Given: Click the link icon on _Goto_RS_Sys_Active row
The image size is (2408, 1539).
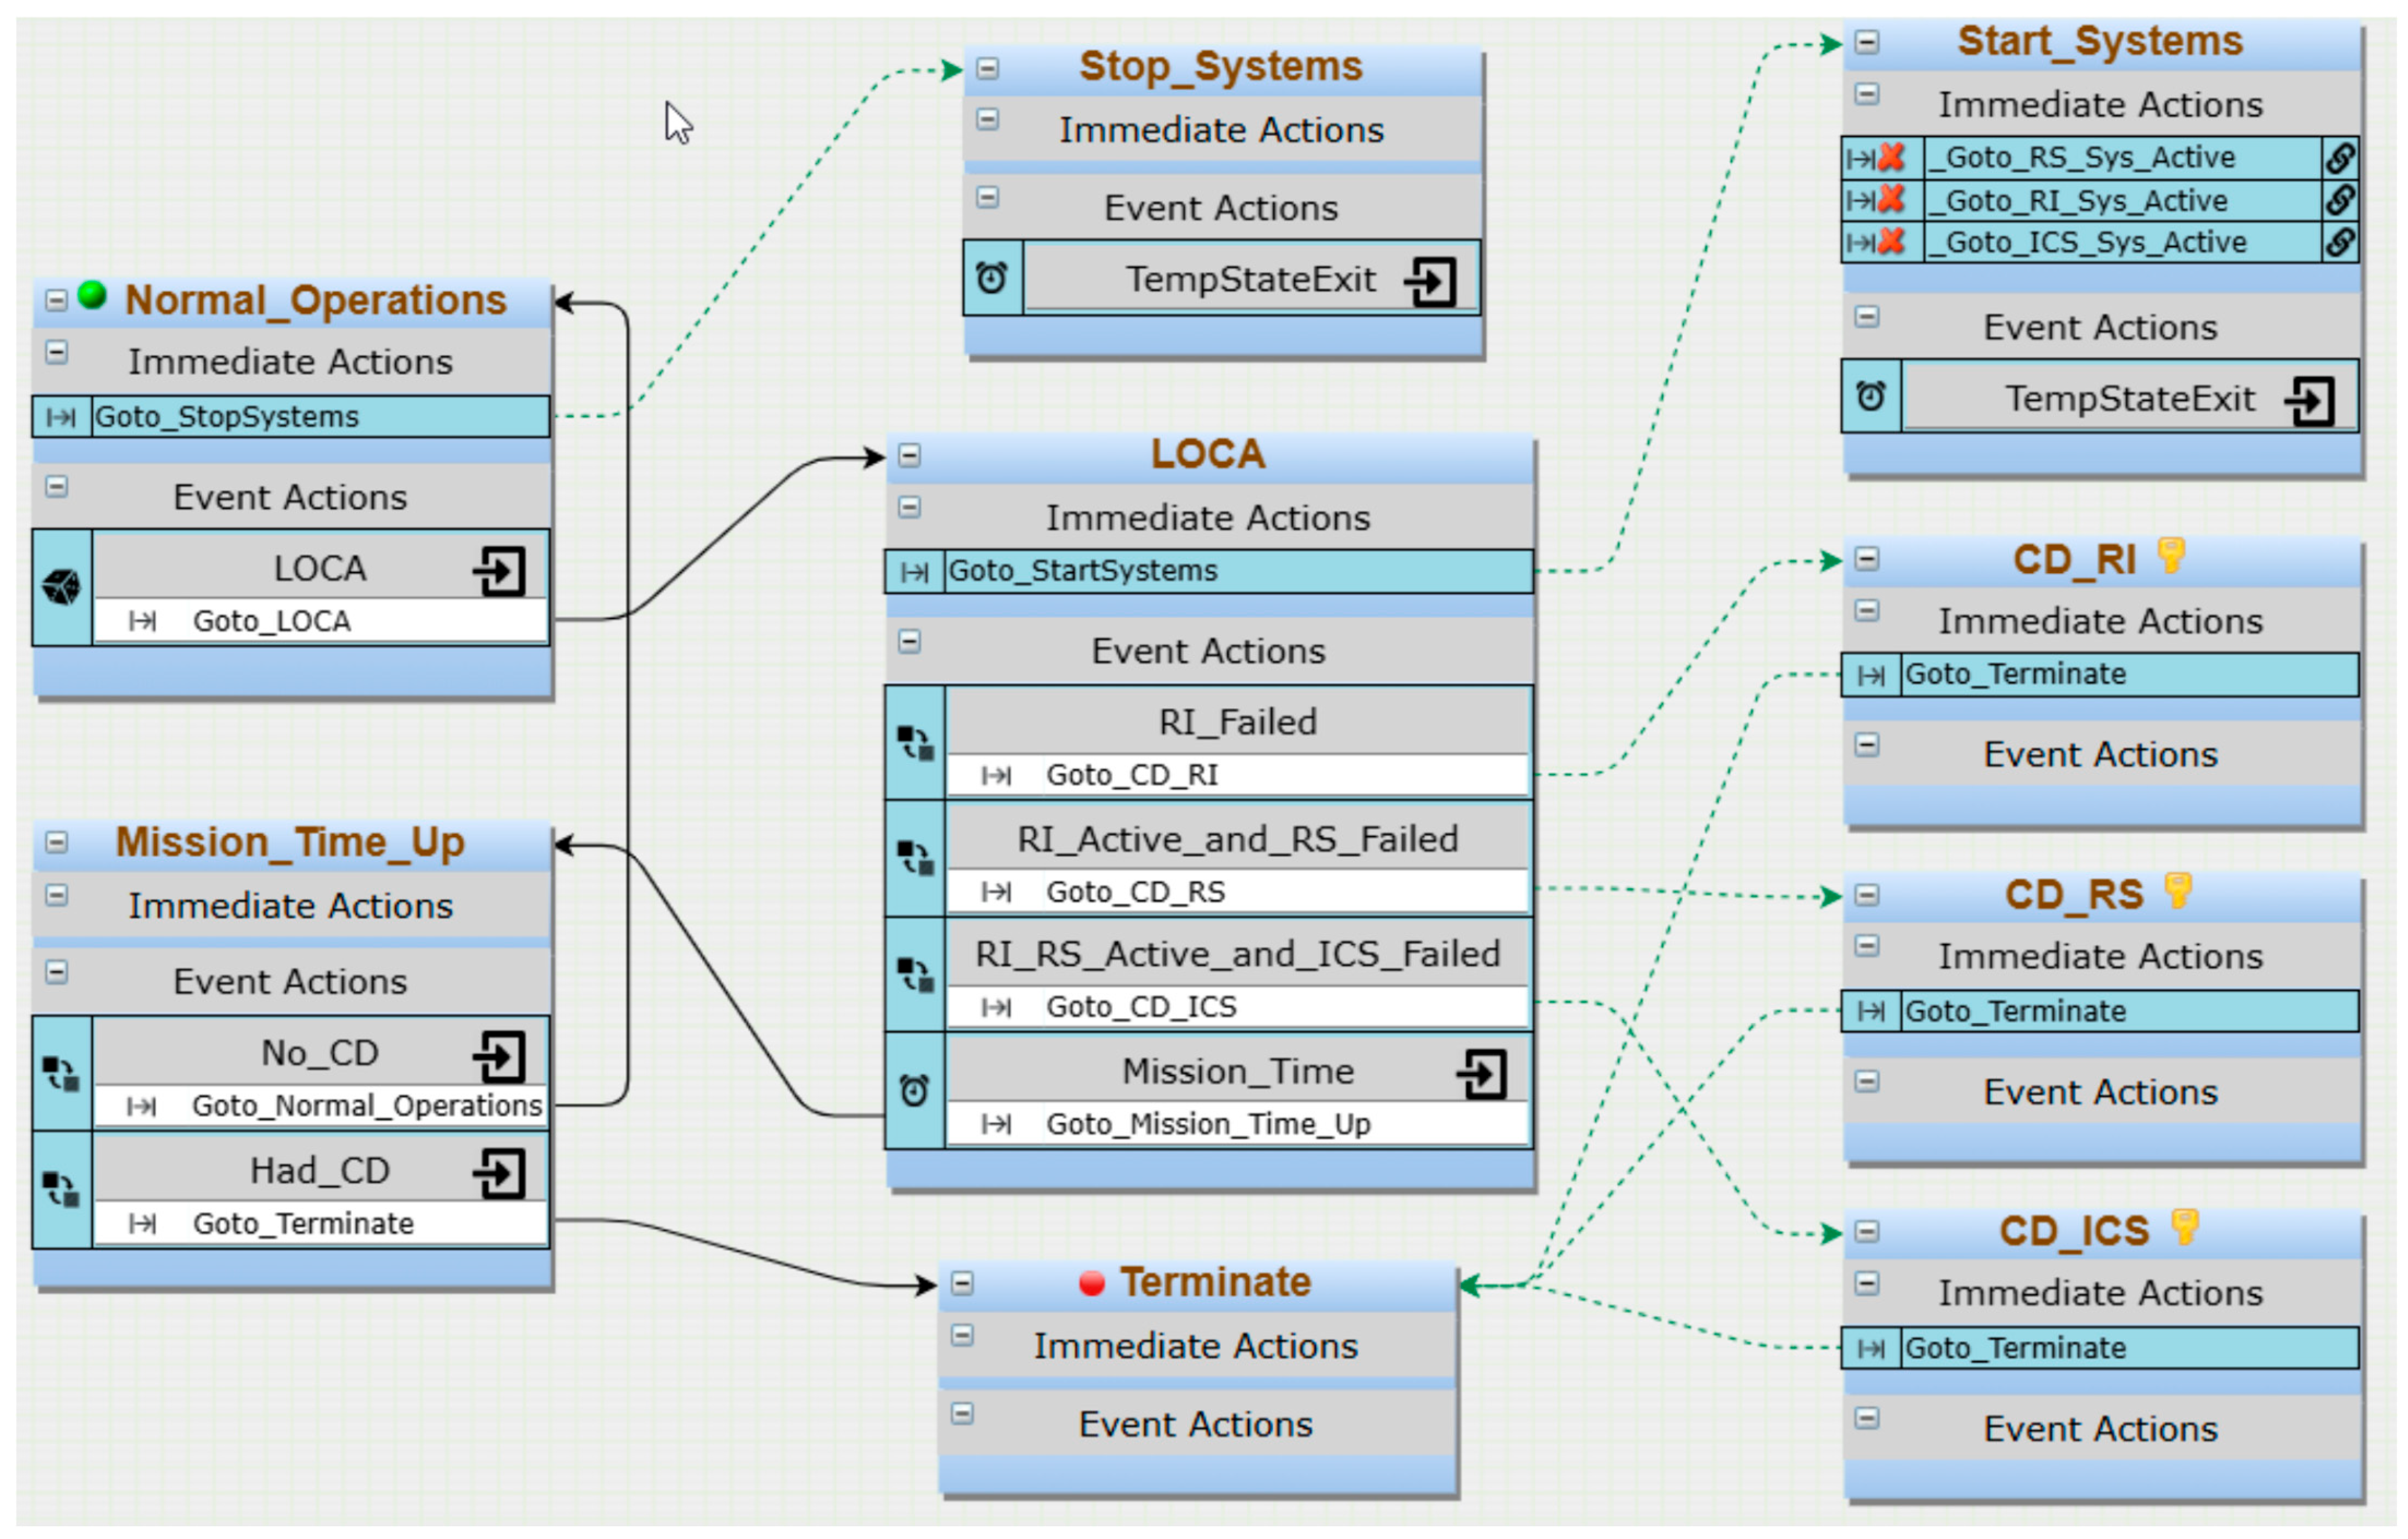Looking at the screenshot, I should click(x=2340, y=157).
